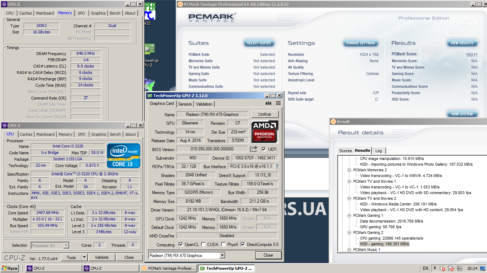The height and width of the screenshot is (273, 487).
Task: Toggle the CUDA checkbox
Action: 203,245
